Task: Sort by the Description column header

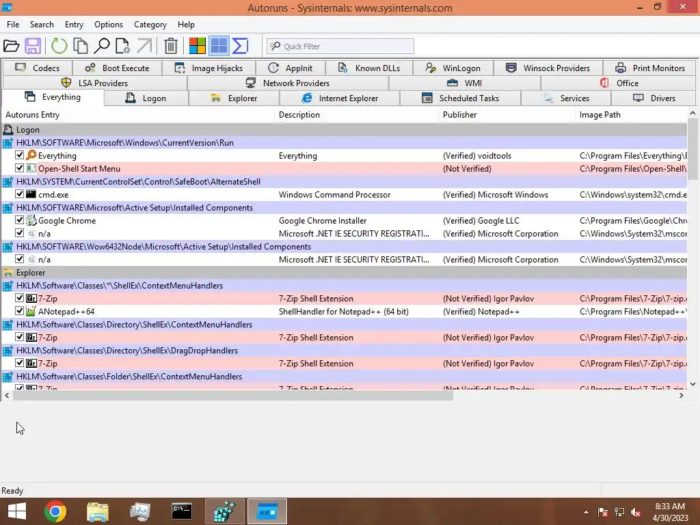Action: point(357,115)
